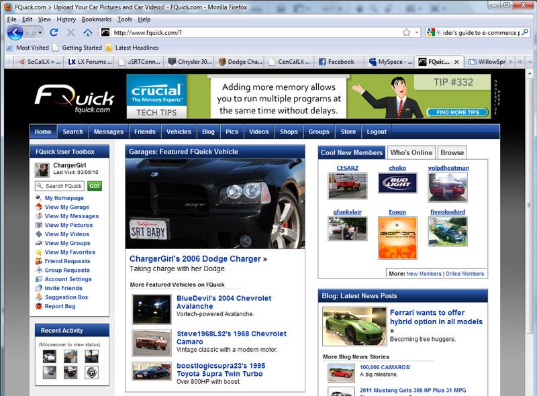Switch to the Dodge Cha... tab
Viewport: 537px width, 396px height.
(240, 62)
